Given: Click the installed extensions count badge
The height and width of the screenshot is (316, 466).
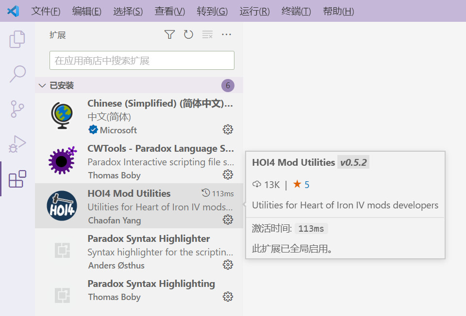Looking at the screenshot, I should click(228, 86).
